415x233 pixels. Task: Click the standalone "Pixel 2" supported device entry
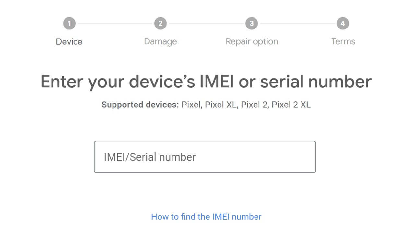(x=254, y=105)
